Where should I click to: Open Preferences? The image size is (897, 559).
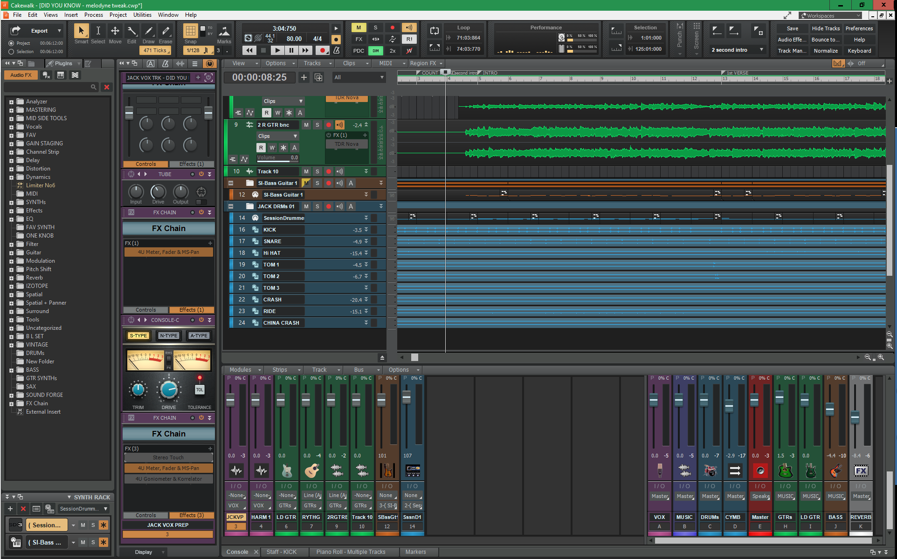(859, 28)
